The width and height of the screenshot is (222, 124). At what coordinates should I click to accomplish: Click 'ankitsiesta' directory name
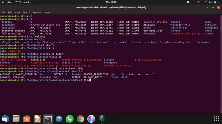(32, 42)
